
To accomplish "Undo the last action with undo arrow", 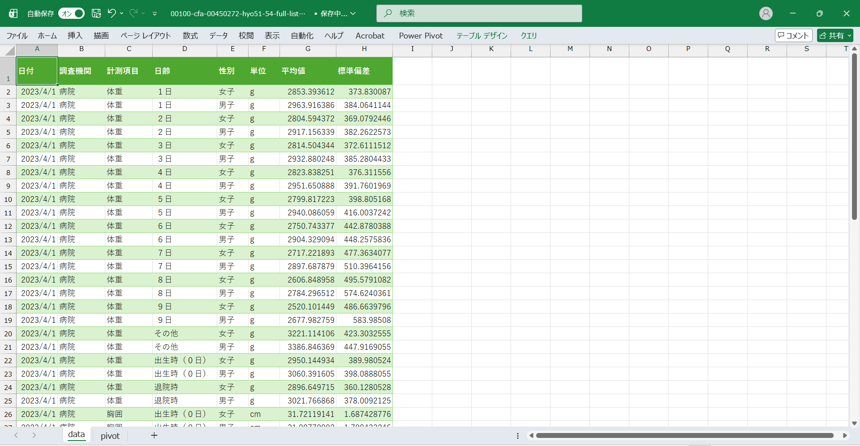I will [x=112, y=13].
